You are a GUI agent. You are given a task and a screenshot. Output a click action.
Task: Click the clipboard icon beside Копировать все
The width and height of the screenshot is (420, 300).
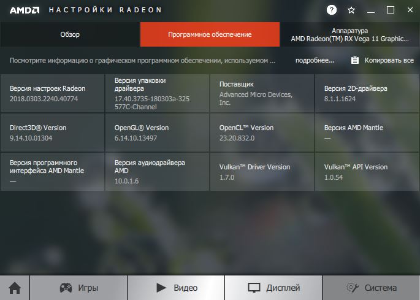355,60
